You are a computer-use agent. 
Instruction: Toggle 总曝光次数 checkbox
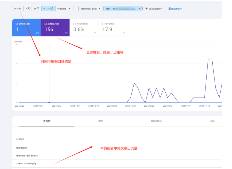tap(46, 24)
